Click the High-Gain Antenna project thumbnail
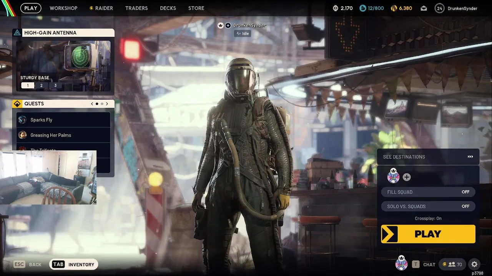 (x=63, y=66)
